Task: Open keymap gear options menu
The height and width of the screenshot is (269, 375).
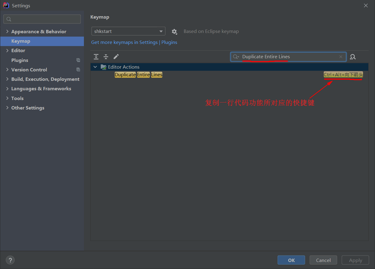Action: 174,31
